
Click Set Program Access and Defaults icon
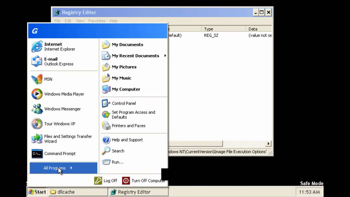pyautogui.click(x=106, y=115)
